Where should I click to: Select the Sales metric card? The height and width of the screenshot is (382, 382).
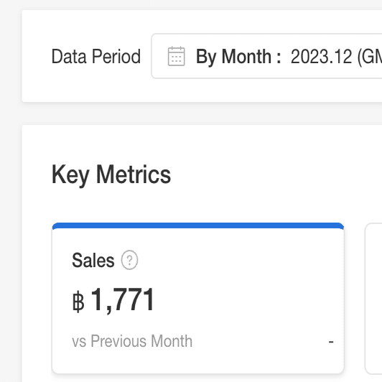tap(198, 298)
